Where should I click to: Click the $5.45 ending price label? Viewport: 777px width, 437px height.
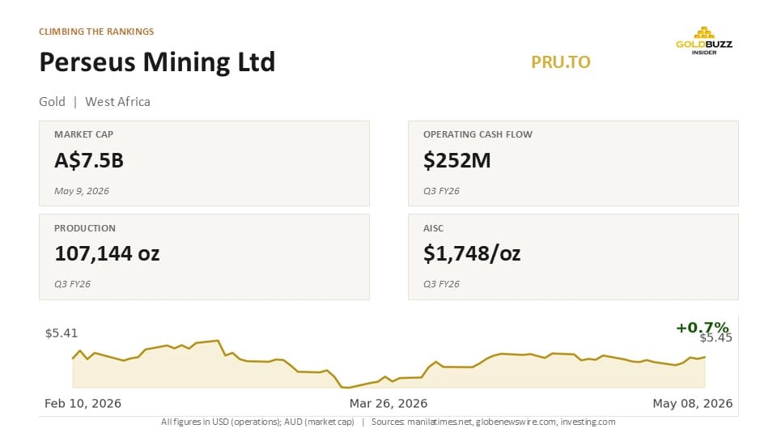716,338
